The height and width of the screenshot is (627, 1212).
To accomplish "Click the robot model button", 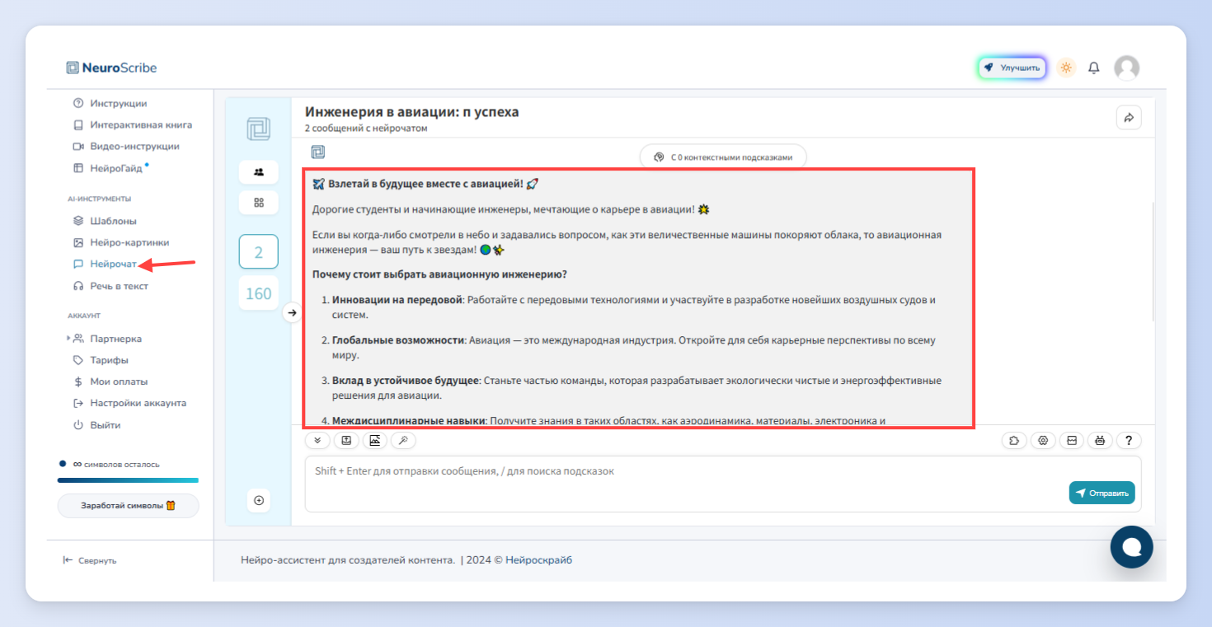I will coord(1100,441).
